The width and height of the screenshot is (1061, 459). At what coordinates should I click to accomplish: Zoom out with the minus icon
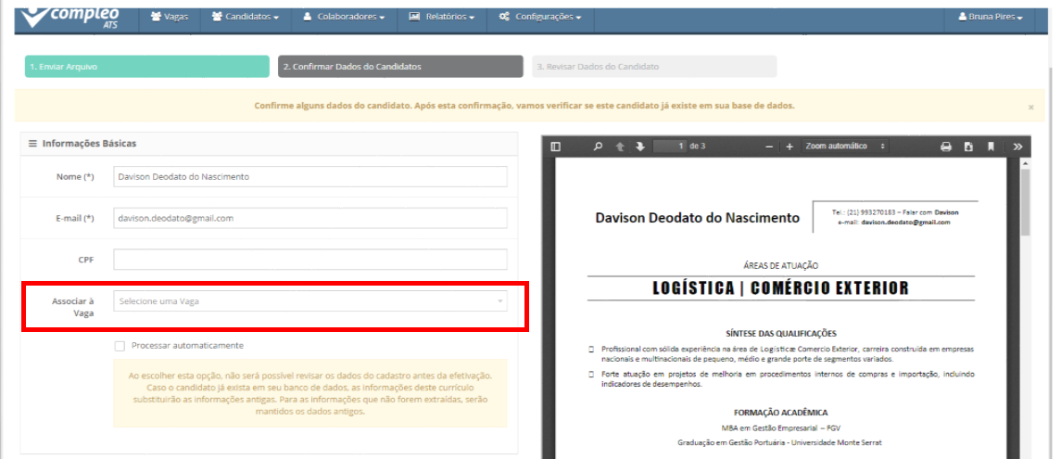click(x=769, y=147)
